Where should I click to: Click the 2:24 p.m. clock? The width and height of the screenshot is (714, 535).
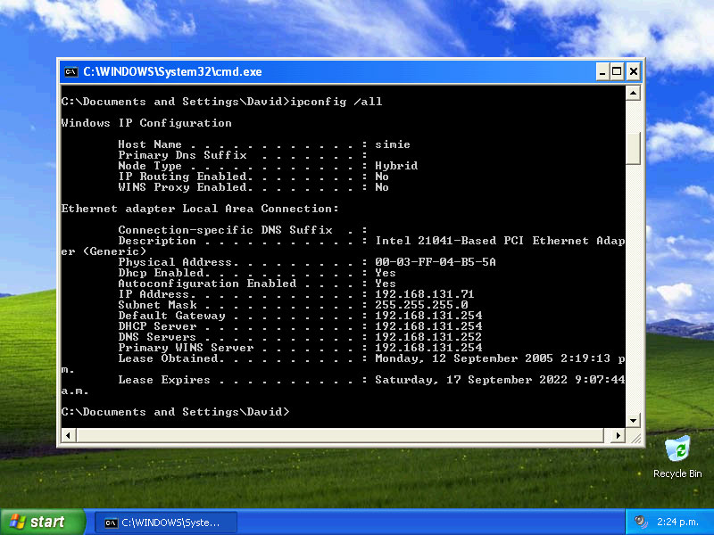[x=677, y=522]
